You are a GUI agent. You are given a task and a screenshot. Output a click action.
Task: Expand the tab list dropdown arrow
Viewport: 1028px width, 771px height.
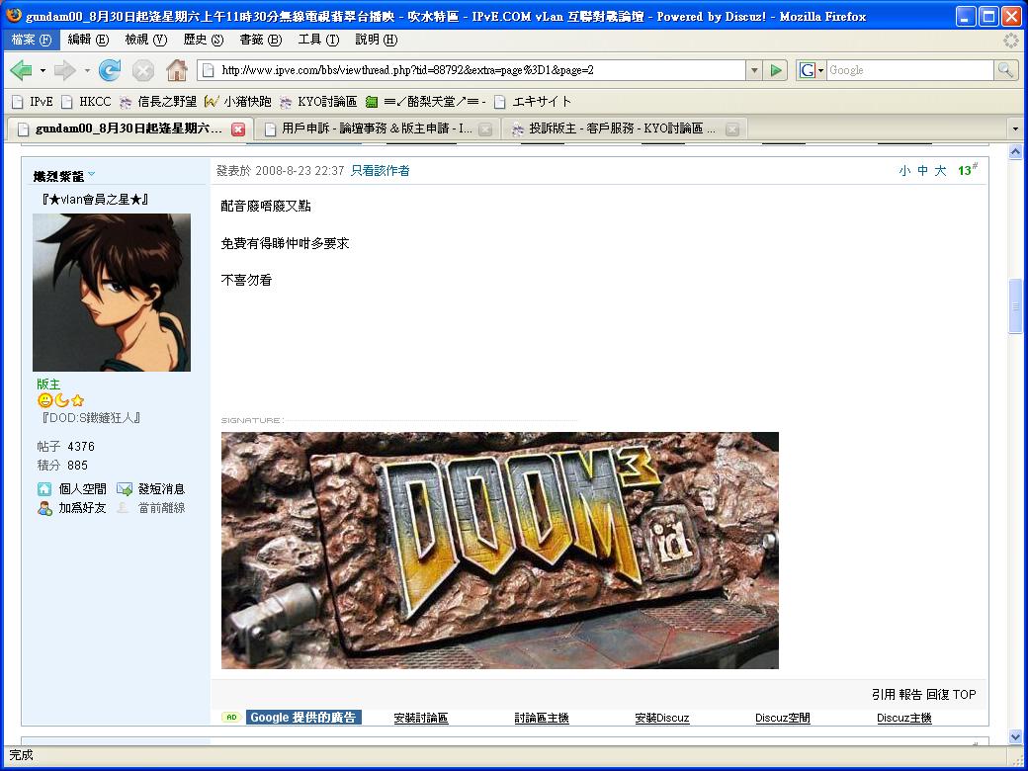click(x=1014, y=129)
